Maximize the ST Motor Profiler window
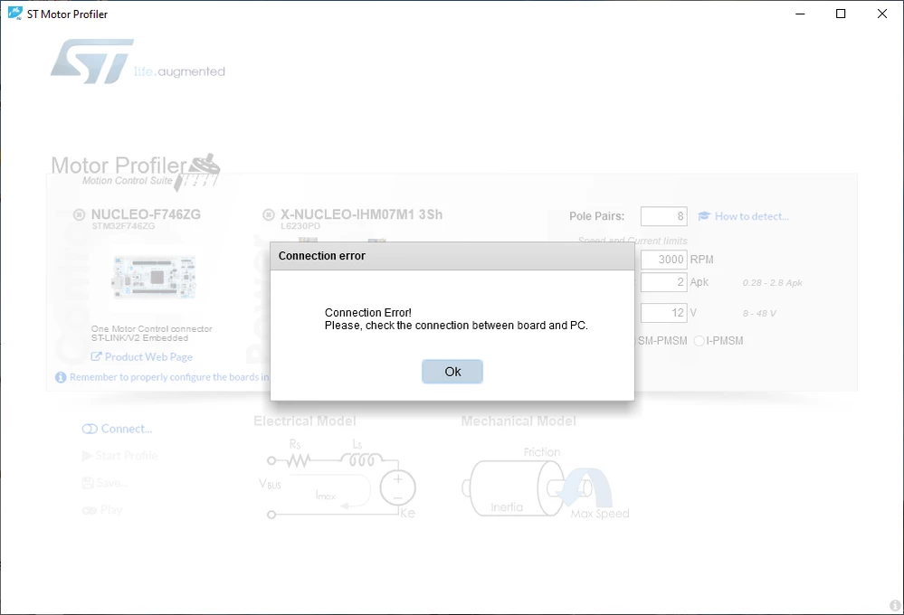The height and width of the screenshot is (615, 904). pyautogui.click(x=841, y=14)
